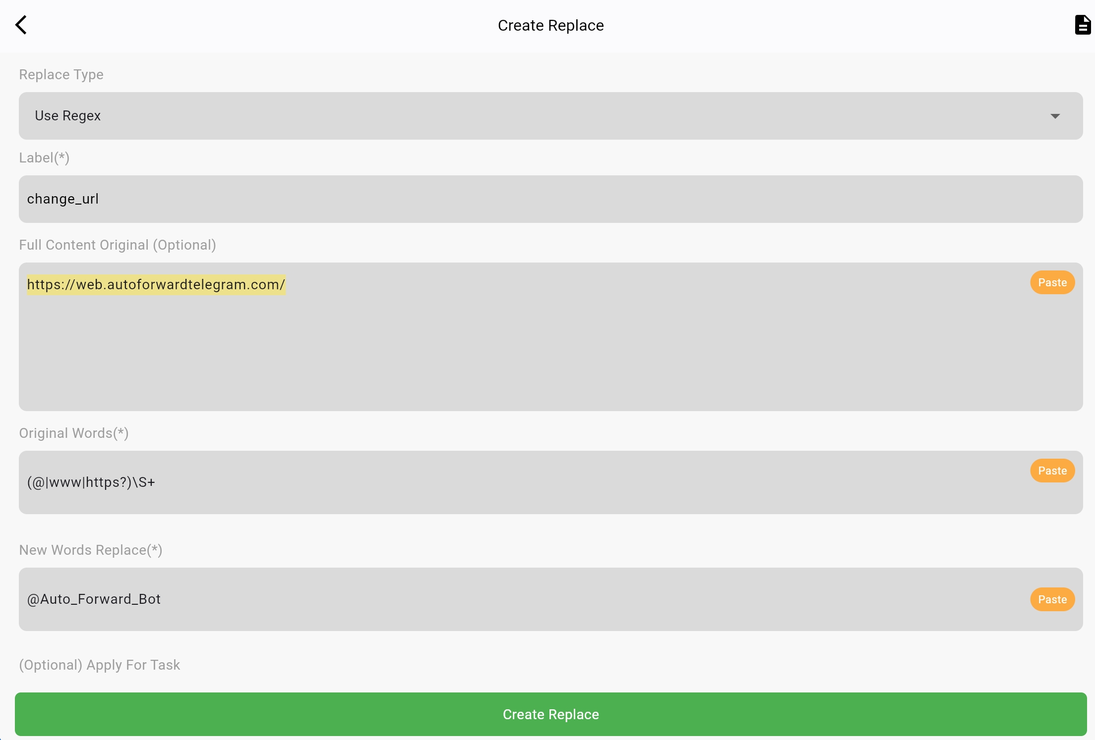Open the document icon in header

click(x=1082, y=25)
